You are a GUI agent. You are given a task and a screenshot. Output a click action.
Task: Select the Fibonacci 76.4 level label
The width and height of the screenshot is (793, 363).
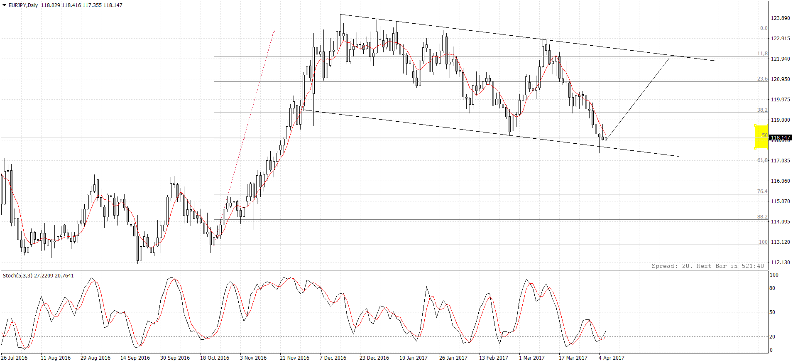[x=763, y=191]
